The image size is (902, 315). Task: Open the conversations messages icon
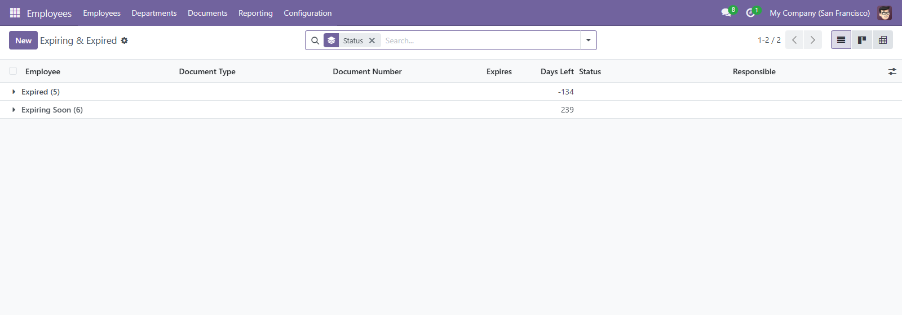tap(726, 12)
